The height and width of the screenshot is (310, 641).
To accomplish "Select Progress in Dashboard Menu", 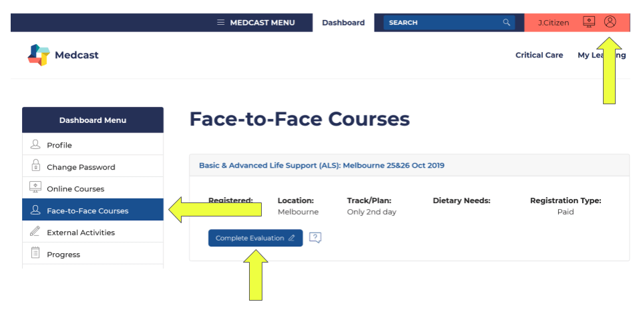I will coord(93,254).
